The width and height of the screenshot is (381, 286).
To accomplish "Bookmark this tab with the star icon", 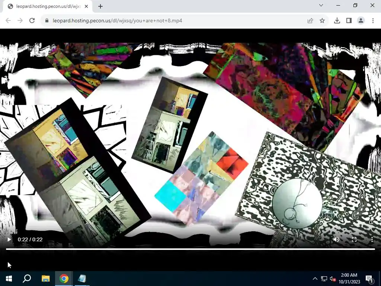I will coord(322,21).
